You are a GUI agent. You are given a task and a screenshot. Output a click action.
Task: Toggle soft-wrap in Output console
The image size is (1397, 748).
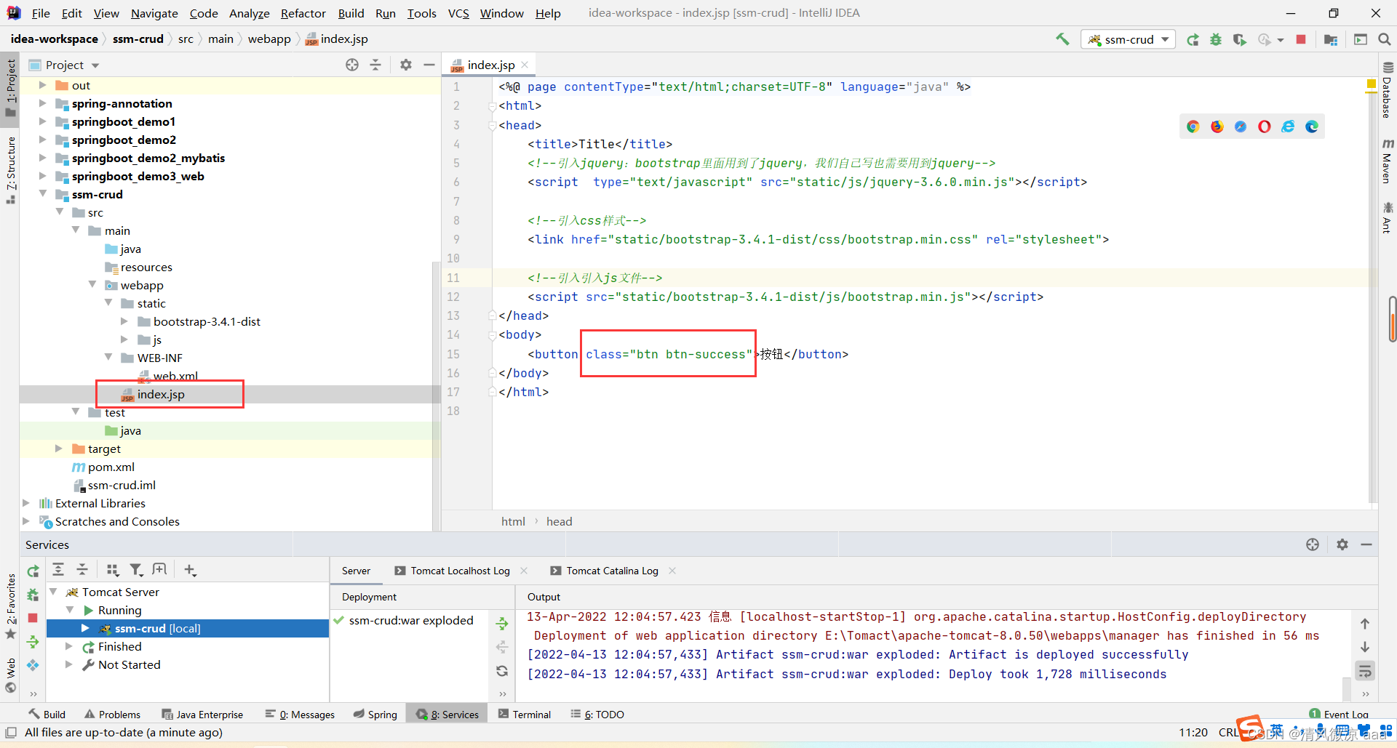[1365, 671]
